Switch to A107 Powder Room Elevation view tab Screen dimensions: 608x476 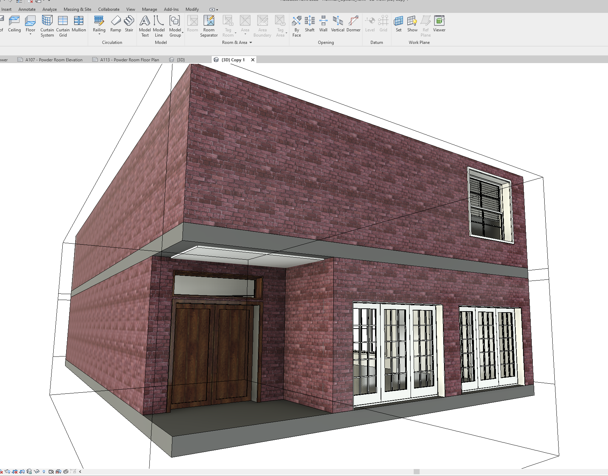pyautogui.click(x=50, y=60)
